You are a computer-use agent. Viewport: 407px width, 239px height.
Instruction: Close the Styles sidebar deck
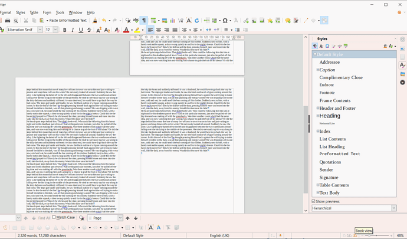point(395,38)
